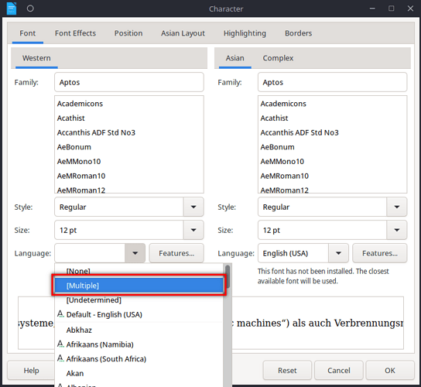421x387 pixels.
Task: Open the Highlighting tab
Action: (245, 33)
